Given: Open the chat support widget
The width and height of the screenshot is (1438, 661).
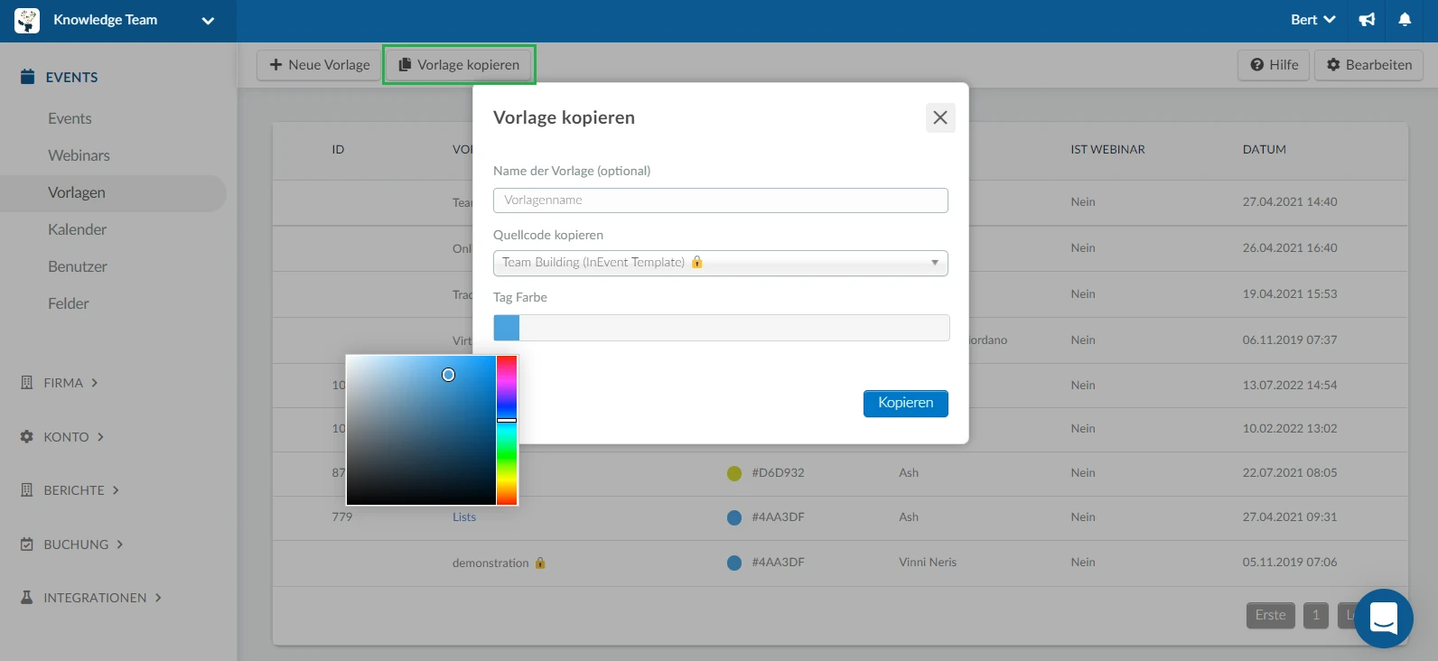Looking at the screenshot, I should [1384, 619].
